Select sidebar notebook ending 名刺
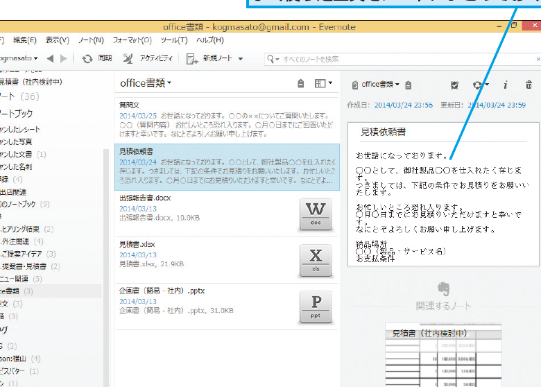The height and width of the screenshot is (387, 541). [x=16, y=167]
